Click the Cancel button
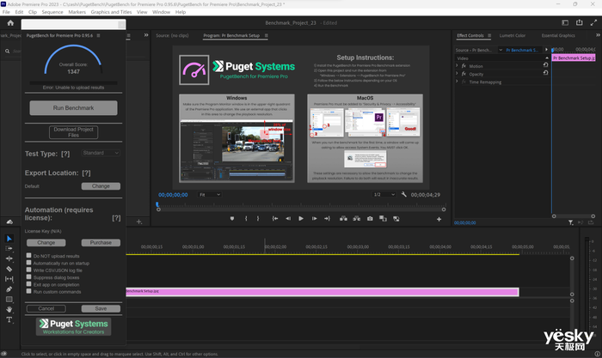Screen dimensions: 602x358 46,308
